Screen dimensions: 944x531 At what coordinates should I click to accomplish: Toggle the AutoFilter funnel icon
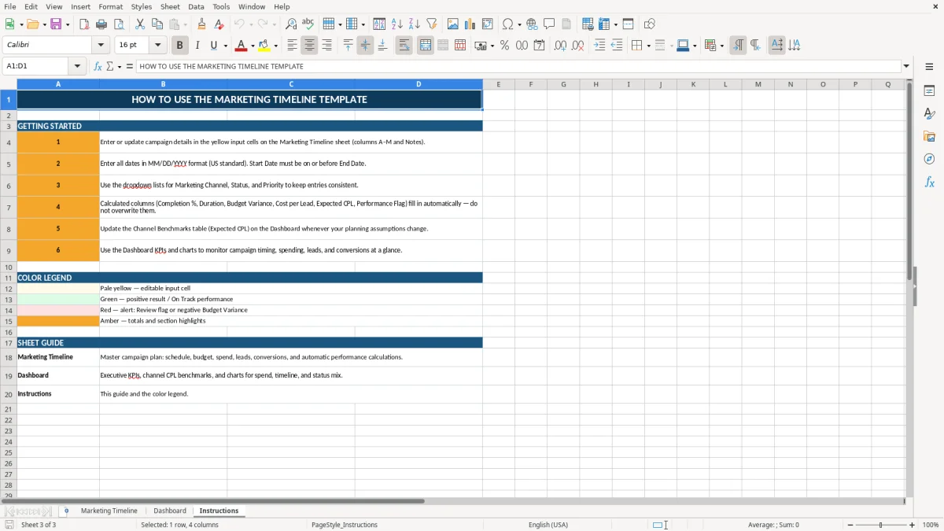432,24
